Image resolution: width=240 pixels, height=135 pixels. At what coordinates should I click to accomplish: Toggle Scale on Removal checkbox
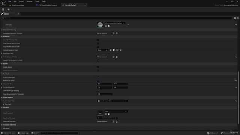click(x=98, y=77)
